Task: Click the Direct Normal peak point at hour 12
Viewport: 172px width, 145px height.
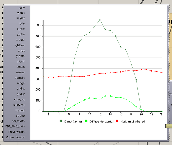Action: [x=100, y=20]
